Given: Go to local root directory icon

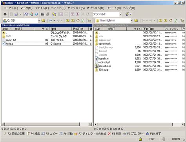Looking at the screenshot, I should pyautogui.click(x=73, y=20).
